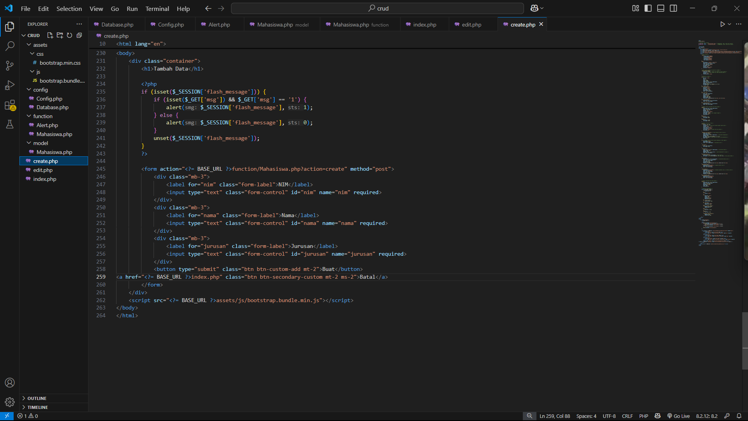Open the Terminal menu

point(157,9)
